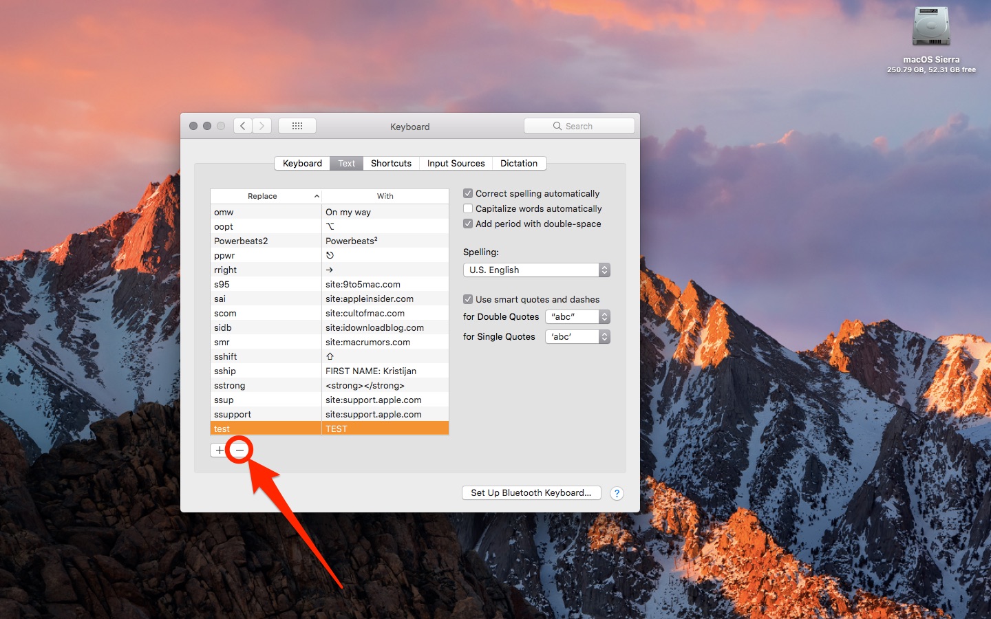This screenshot has height=619, width=991.
Task: Disable Correct spelling automatically
Action: coord(468,193)
